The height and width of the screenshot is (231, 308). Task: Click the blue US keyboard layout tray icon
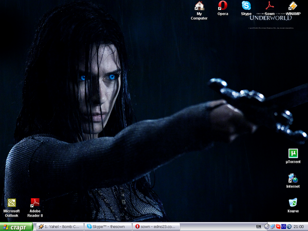click(x=283, y=226)
